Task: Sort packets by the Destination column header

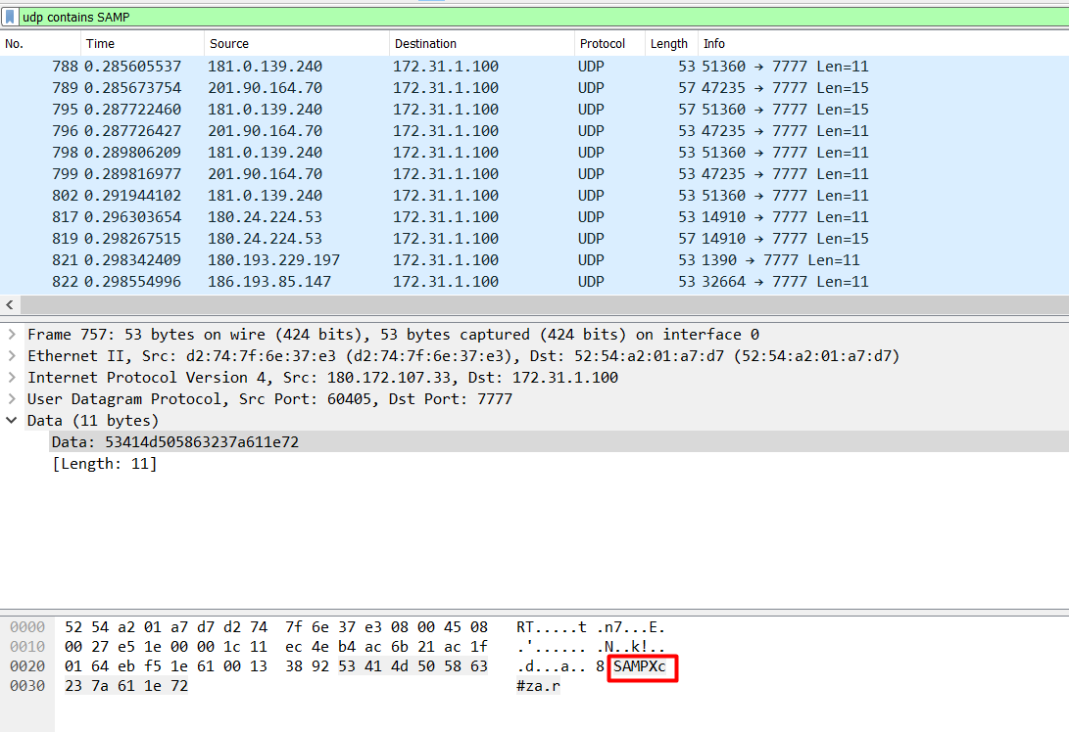Action: click(x=482, y=44)
